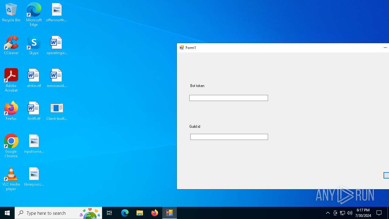Select the firstfl.rtf file icon
Screen dimensions: 389x219
[34, 111]
